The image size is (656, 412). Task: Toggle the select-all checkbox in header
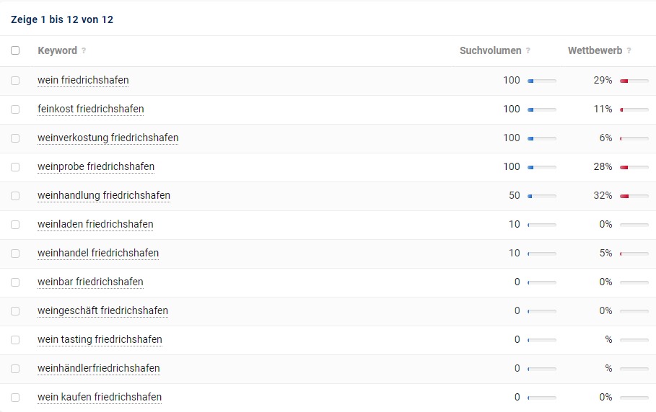[15, 51]
